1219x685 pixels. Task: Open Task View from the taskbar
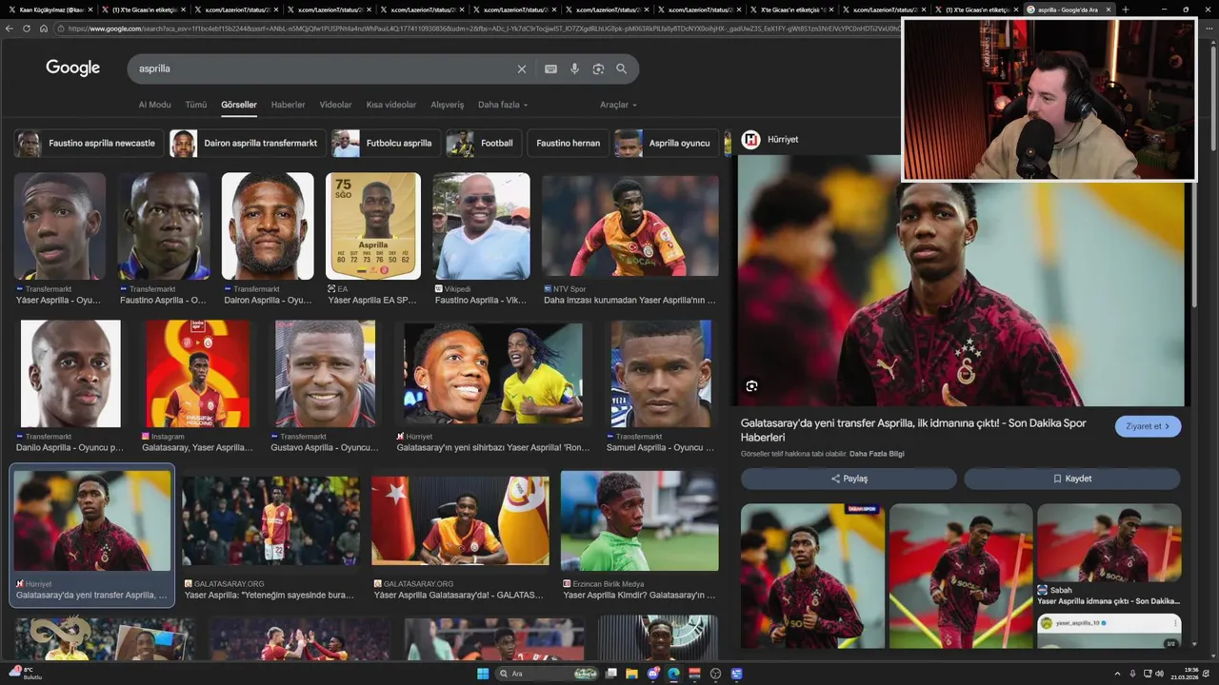[x=611, y=674]
